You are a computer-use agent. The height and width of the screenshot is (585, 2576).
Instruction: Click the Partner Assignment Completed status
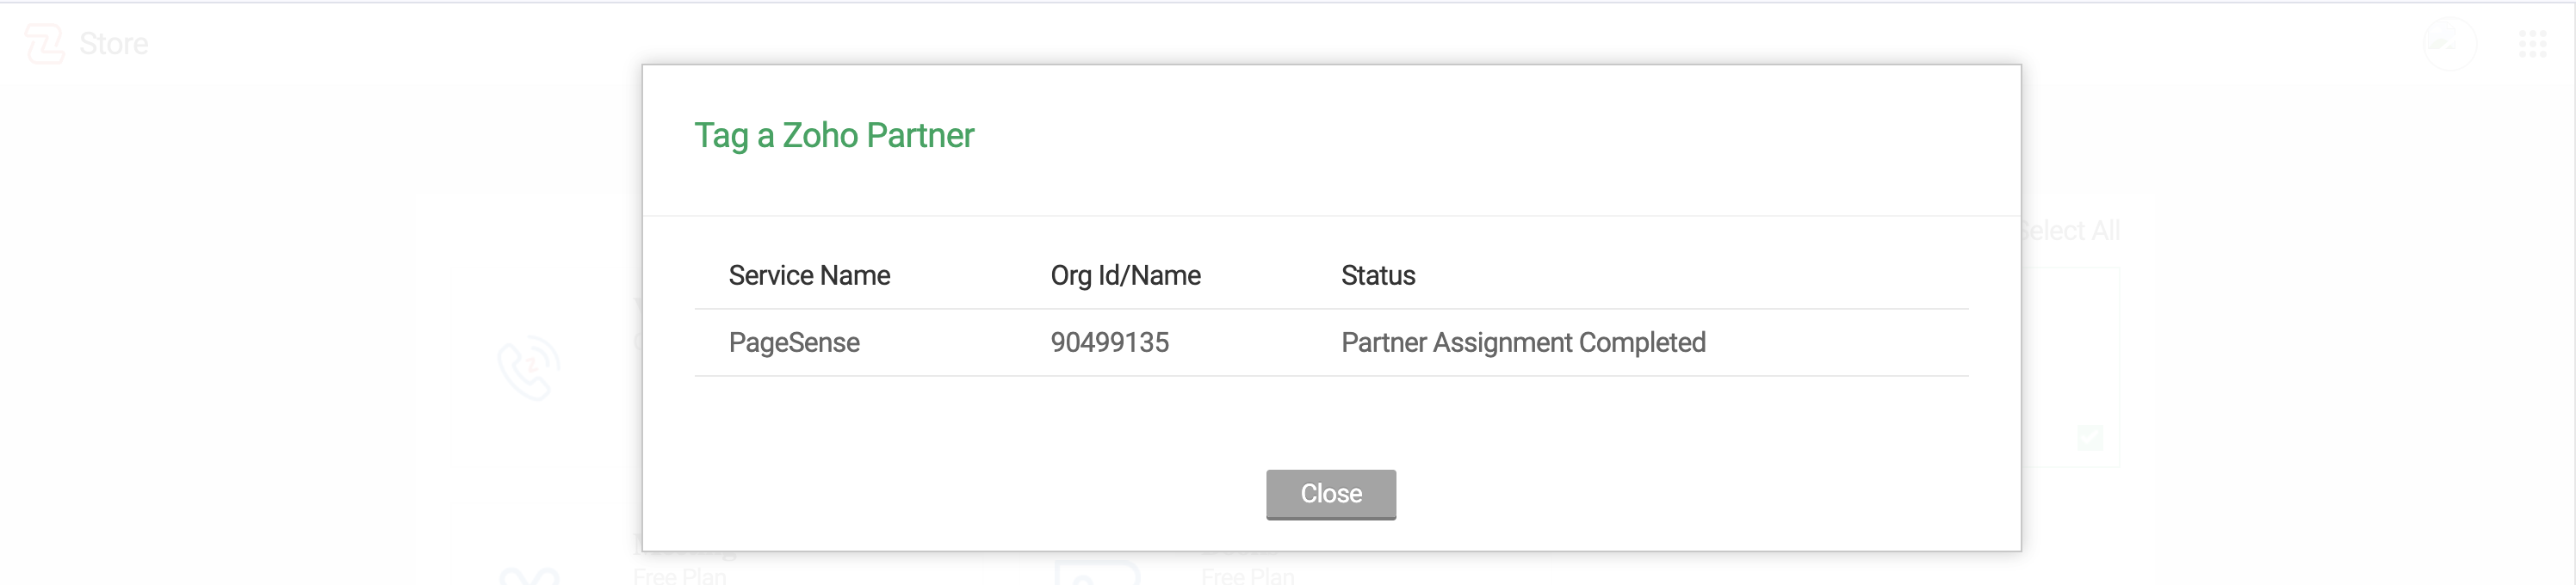pyautogui.click(x=1522, y=343)
